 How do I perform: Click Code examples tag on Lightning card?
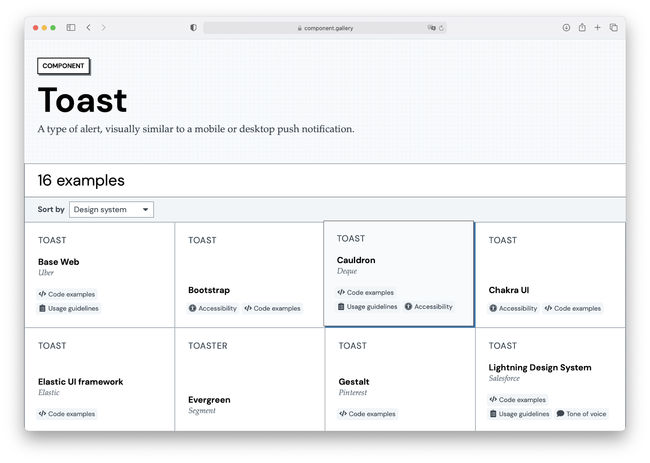[517, 400]
